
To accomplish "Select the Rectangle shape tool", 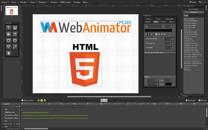I will point(8,41).
